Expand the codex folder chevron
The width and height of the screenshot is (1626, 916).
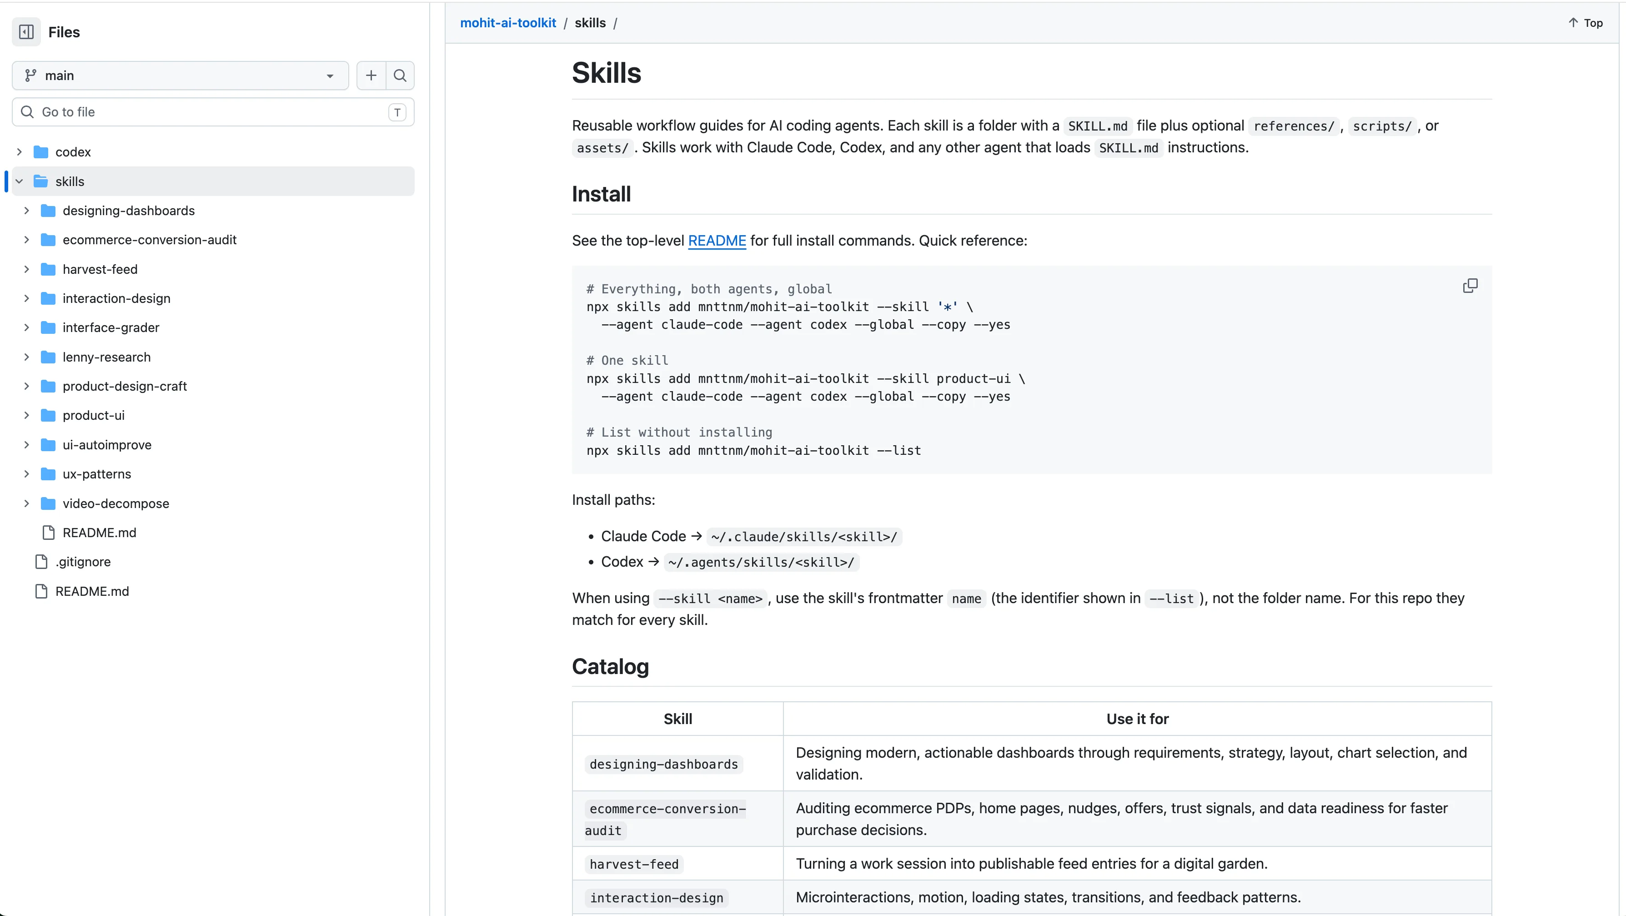19,151
